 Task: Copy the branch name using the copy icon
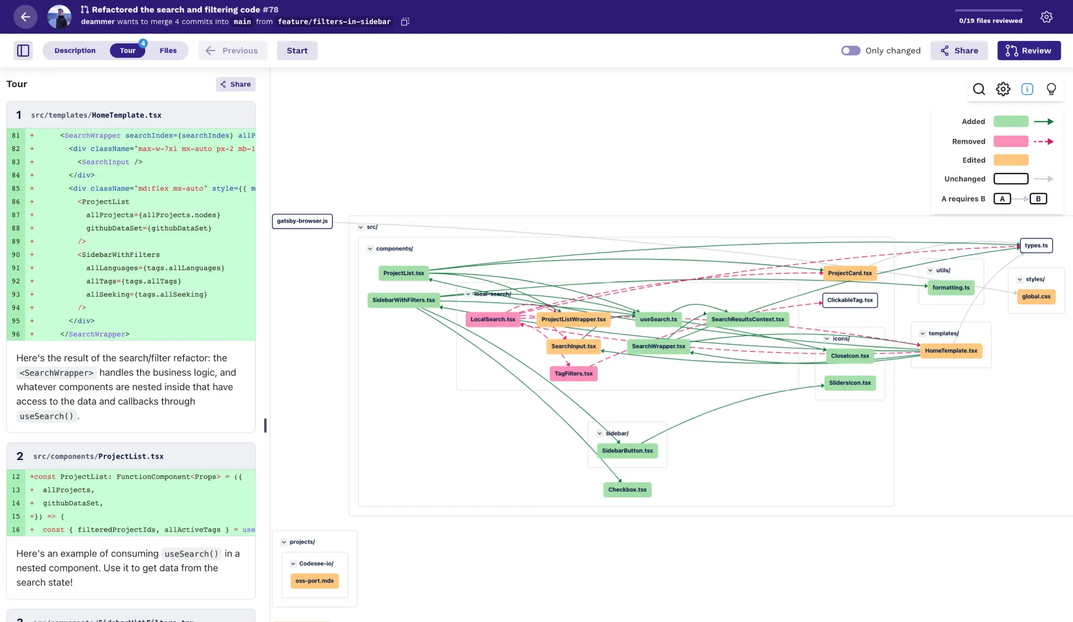404,21
